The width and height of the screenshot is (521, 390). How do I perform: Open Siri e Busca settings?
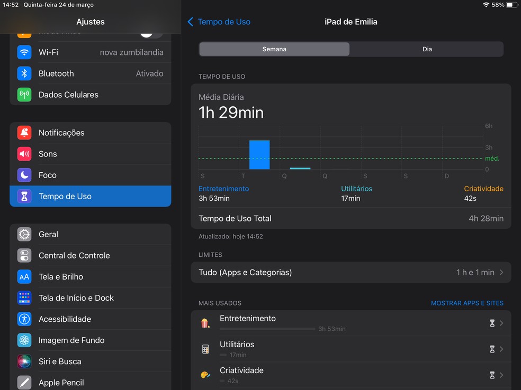tap(91, 361)
